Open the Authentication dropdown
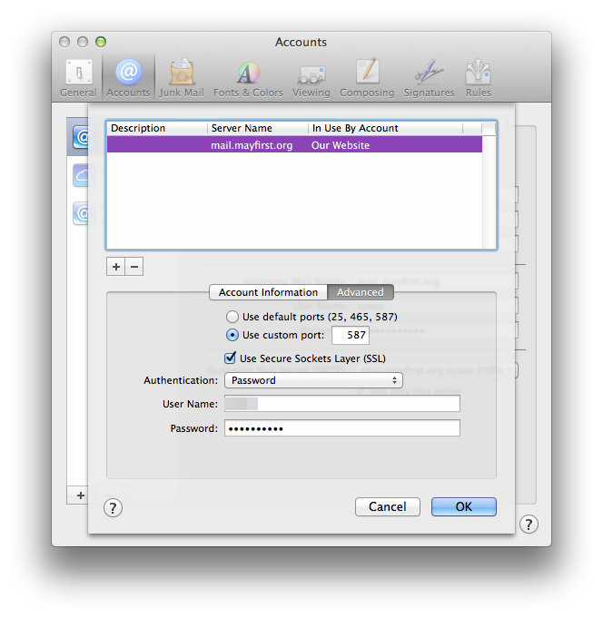The image size is (603, 618). (313, 380)
